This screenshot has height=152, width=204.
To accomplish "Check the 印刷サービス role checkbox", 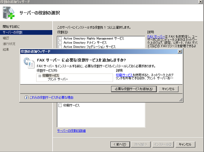I will pos(60,105).
